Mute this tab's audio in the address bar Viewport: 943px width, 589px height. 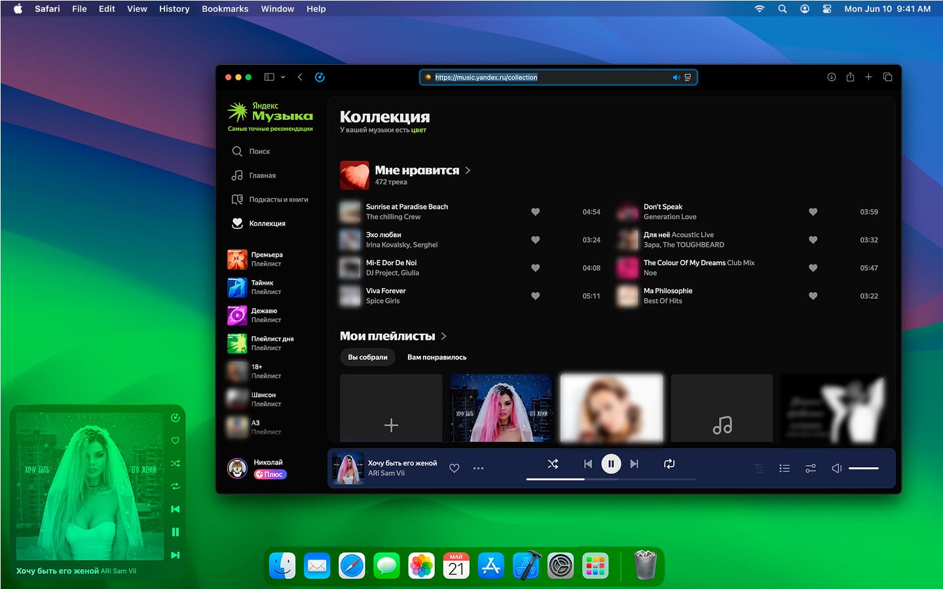pos(676,77)
